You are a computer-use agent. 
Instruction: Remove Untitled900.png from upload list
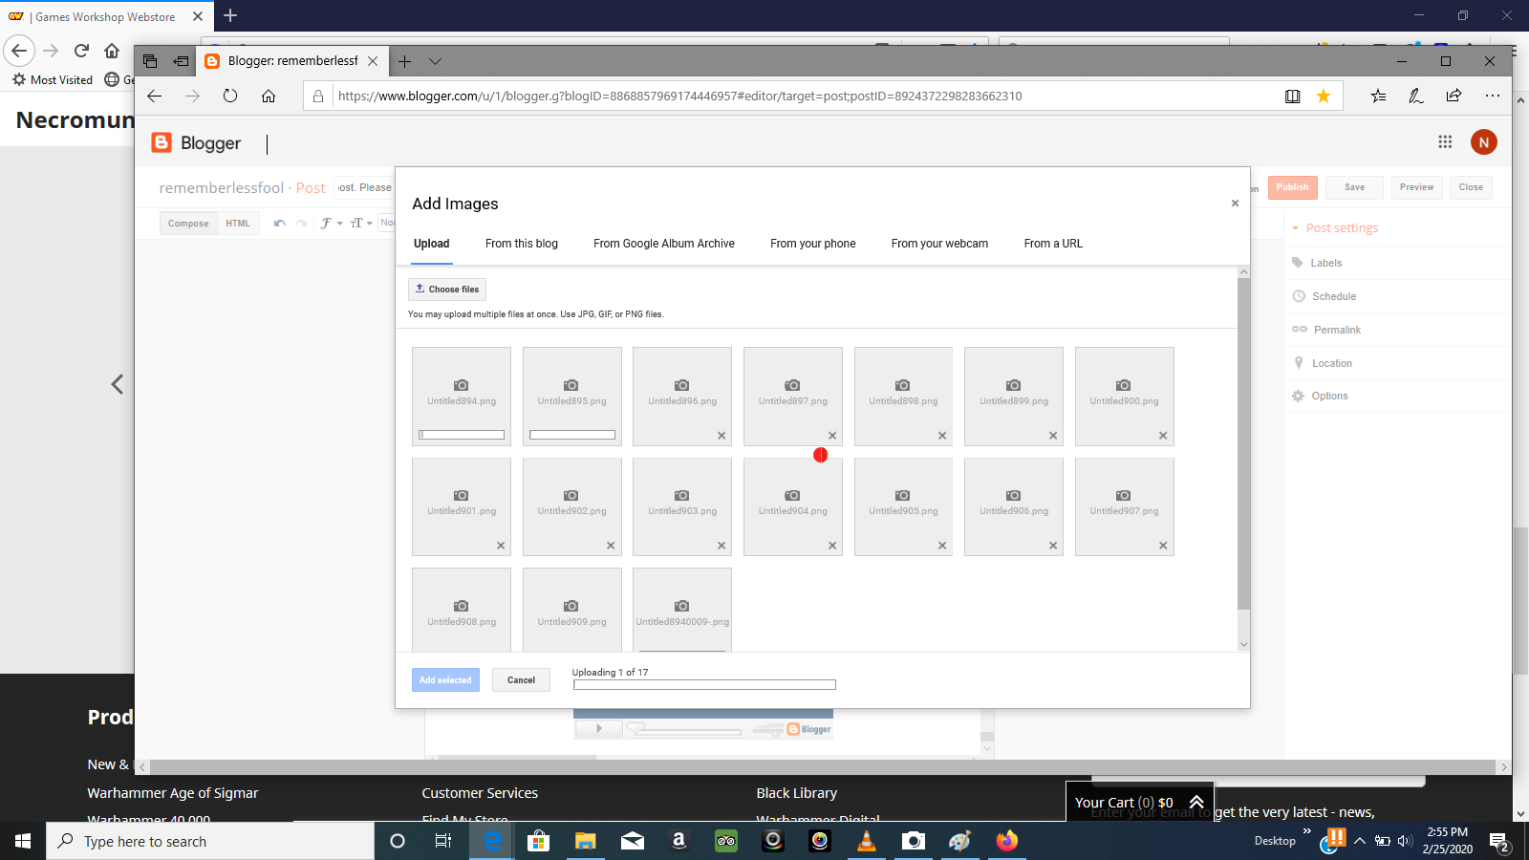click(x=1163, y=436)
